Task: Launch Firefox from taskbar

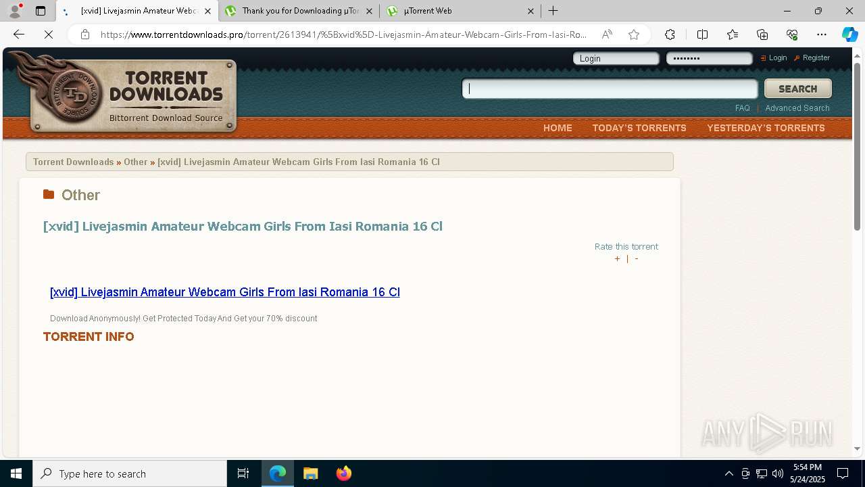Action: click(x=343, y=473)
